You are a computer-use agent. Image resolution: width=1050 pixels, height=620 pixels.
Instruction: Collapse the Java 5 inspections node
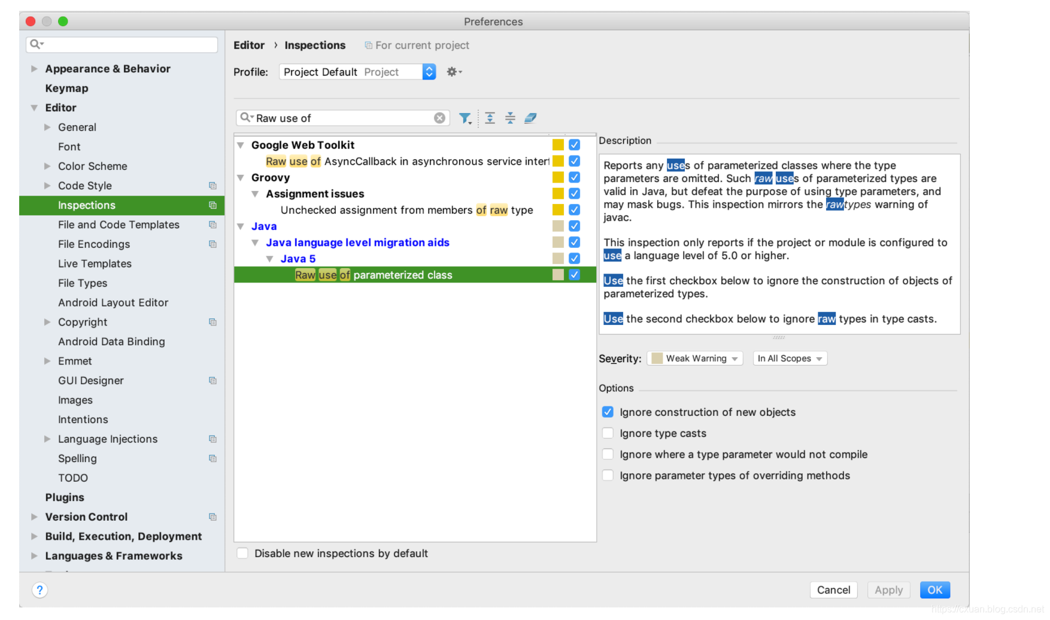click(x=270, y=259)
